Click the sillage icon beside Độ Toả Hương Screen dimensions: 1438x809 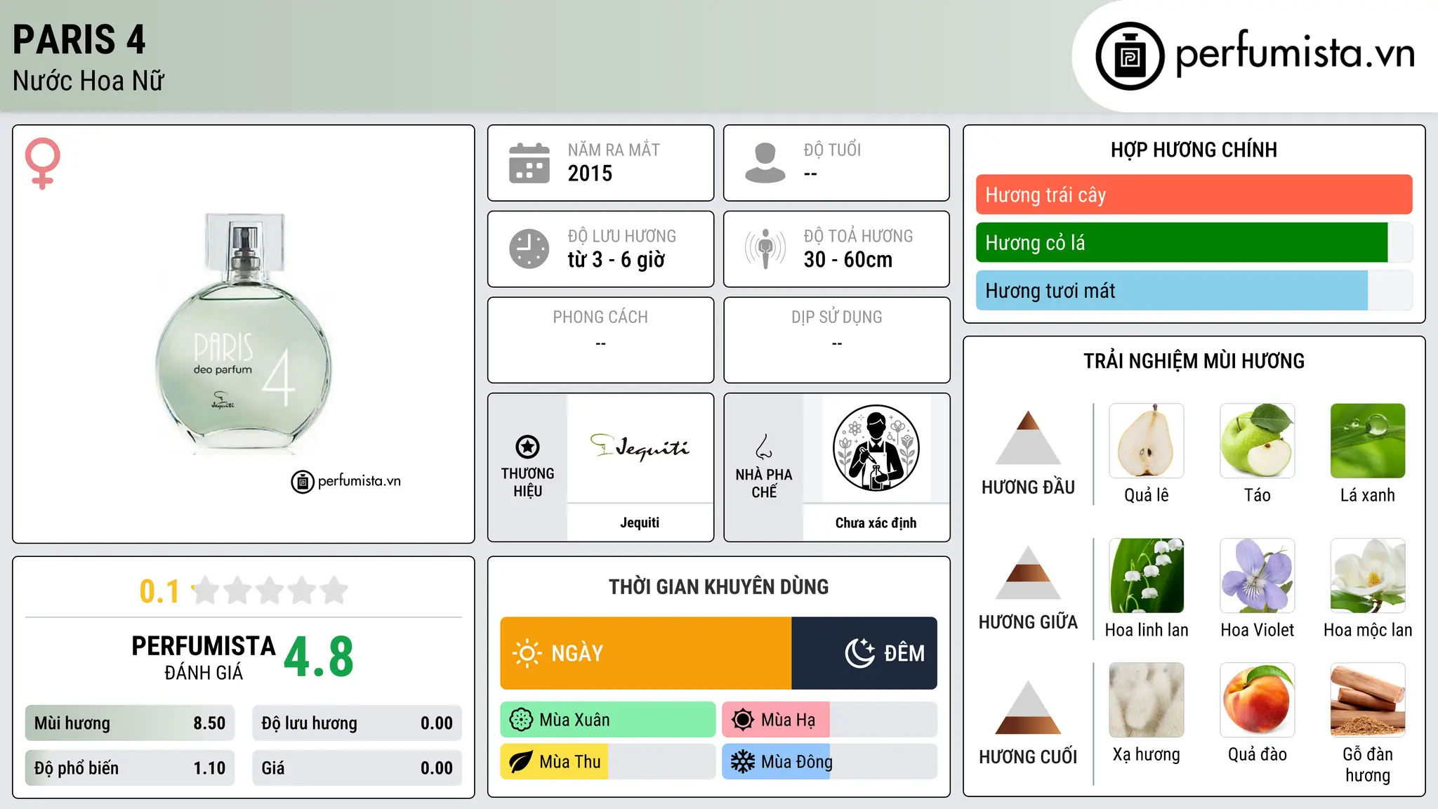765,249
